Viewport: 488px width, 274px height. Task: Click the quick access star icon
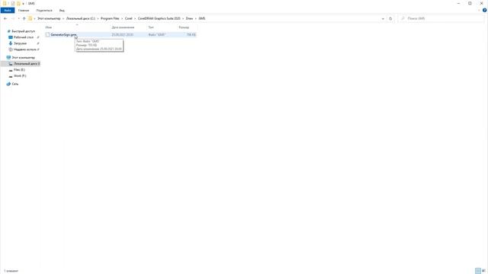tap(8, 31)
